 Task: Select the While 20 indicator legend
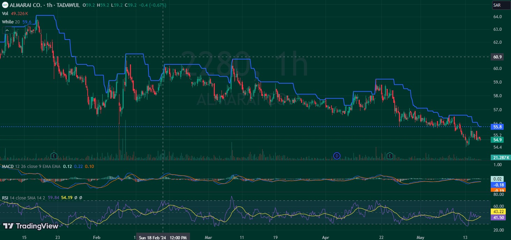pyautogui.click(x=8, y=22)
